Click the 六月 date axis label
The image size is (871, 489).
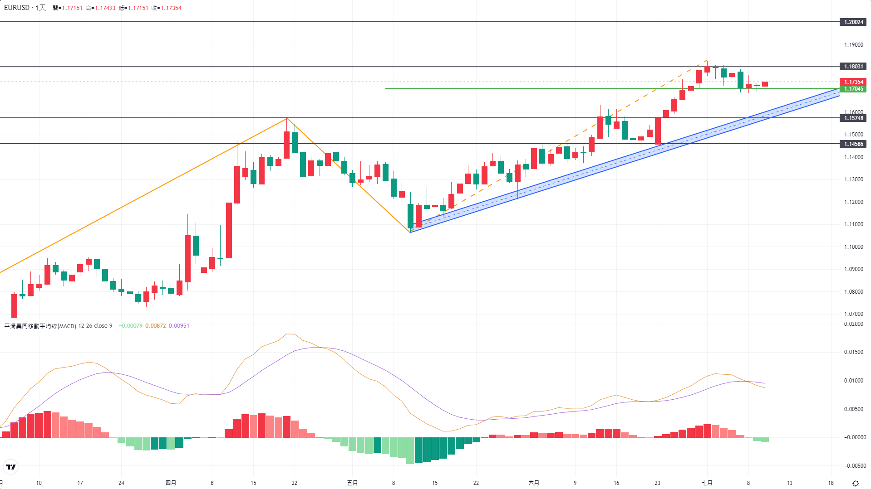coord(534,483)
